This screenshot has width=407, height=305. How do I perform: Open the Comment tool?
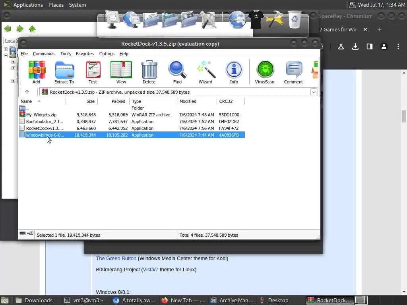pos(293,72)
